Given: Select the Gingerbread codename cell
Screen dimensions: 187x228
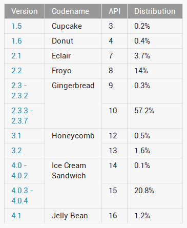Looking at the screenshot, I should [73, 103].
